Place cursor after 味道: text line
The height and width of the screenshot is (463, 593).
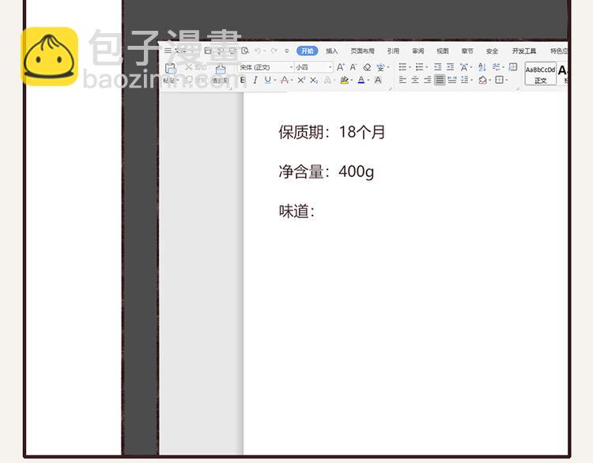[x=316, y=211]
